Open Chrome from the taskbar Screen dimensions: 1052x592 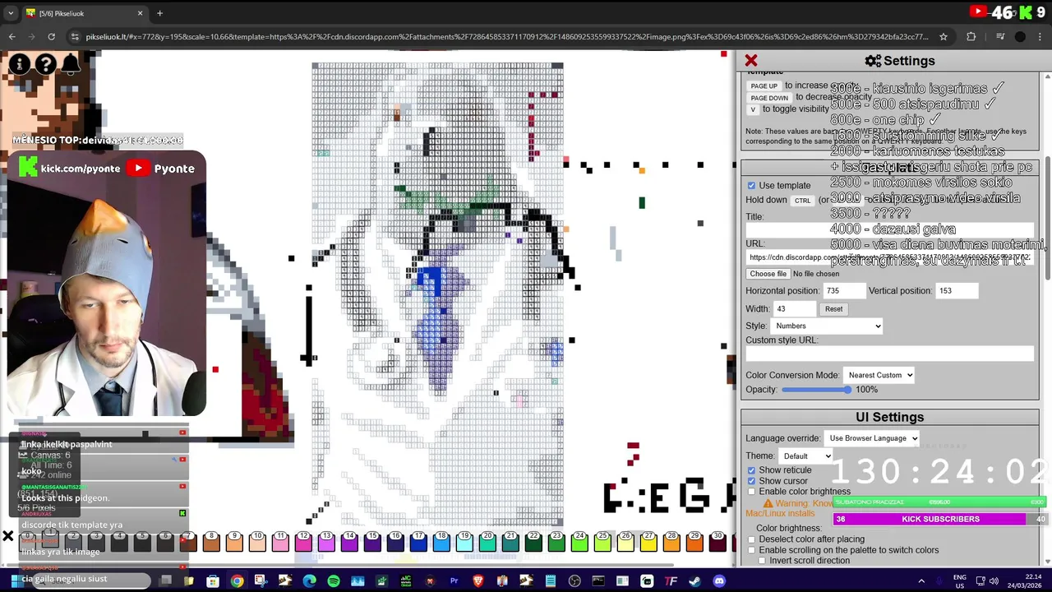(237, 581)
